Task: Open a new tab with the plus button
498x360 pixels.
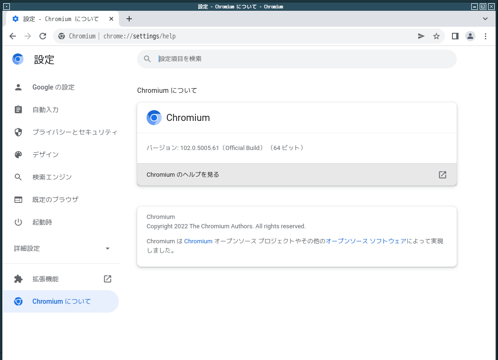Action: tap(129, 19)
